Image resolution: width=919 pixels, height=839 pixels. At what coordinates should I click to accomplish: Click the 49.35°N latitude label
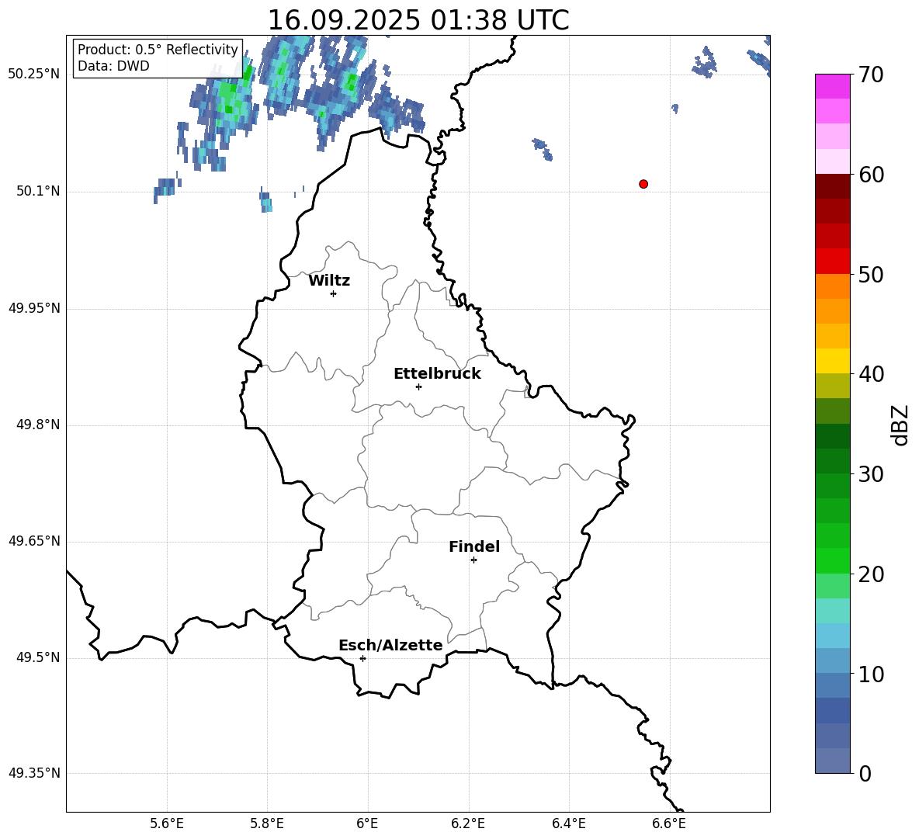tap(34, 773)
